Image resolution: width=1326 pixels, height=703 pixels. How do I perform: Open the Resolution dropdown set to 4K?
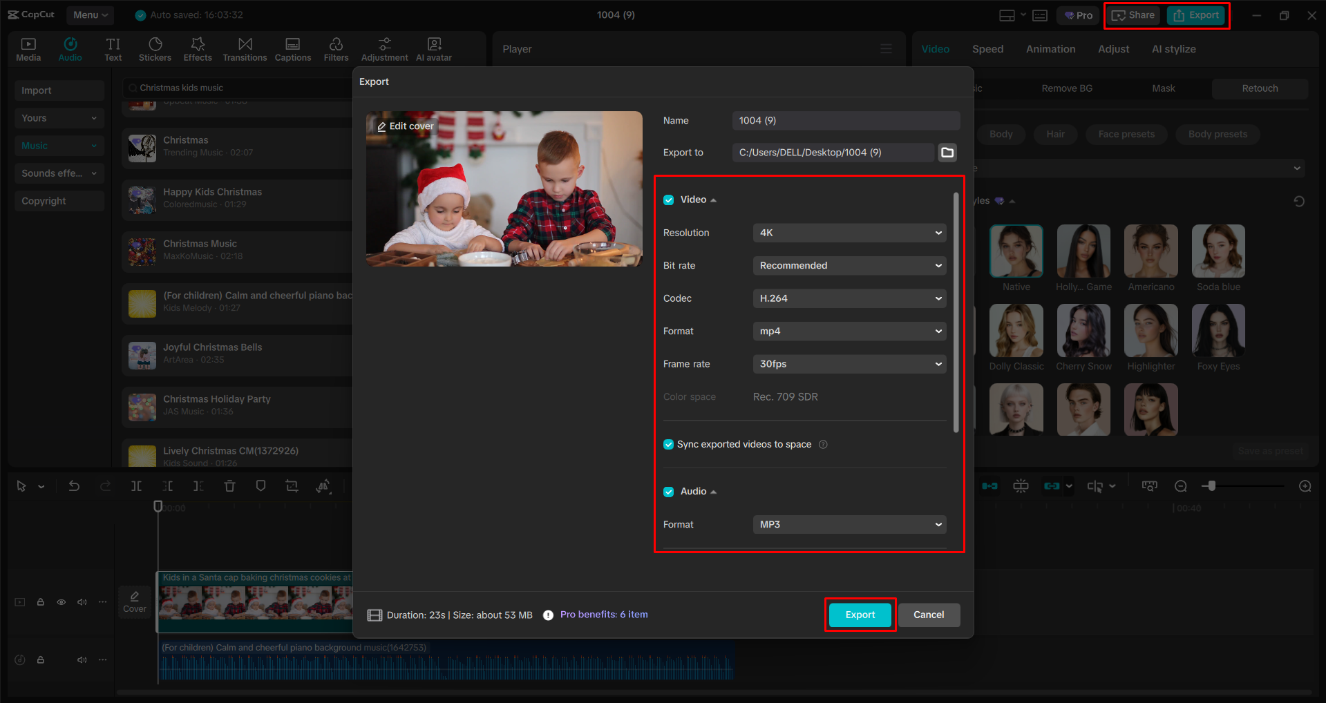[x=849, y=233]
